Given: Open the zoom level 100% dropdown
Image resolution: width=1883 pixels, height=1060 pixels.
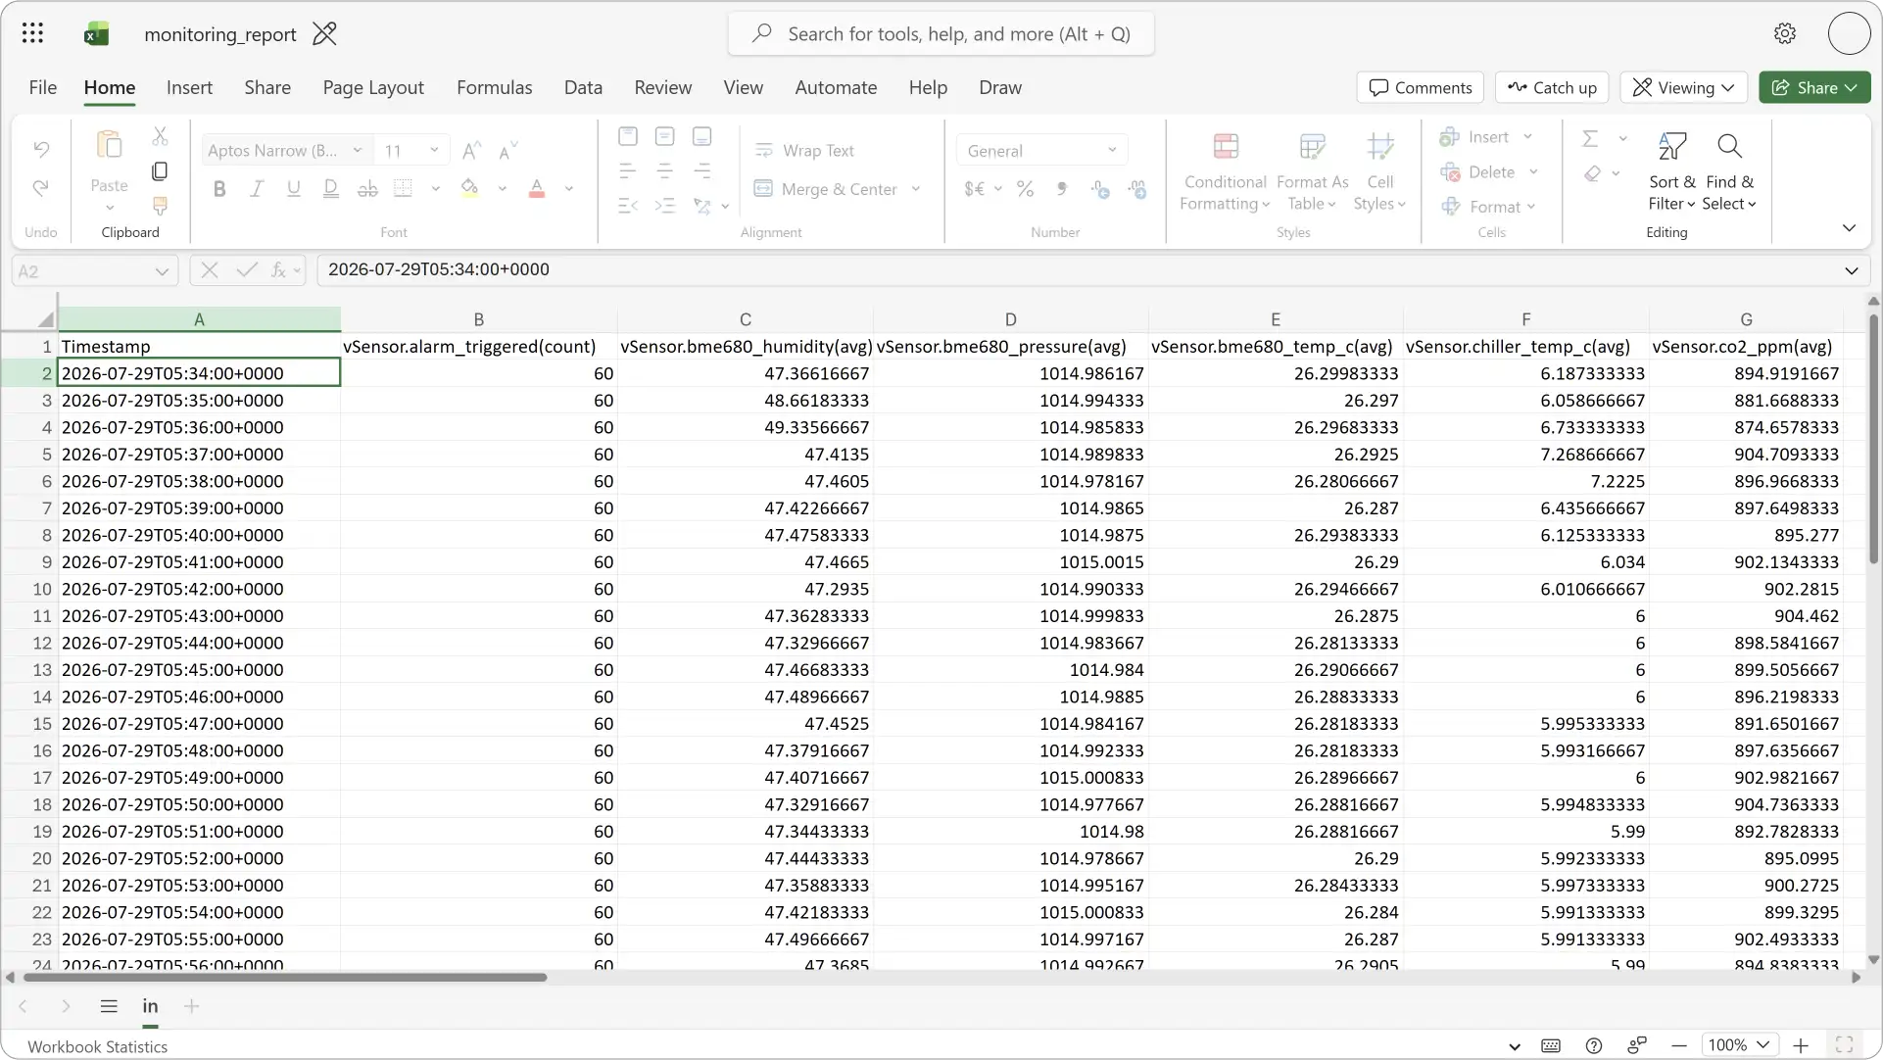Looking at the screenshot, I should coord(1739,1045).
